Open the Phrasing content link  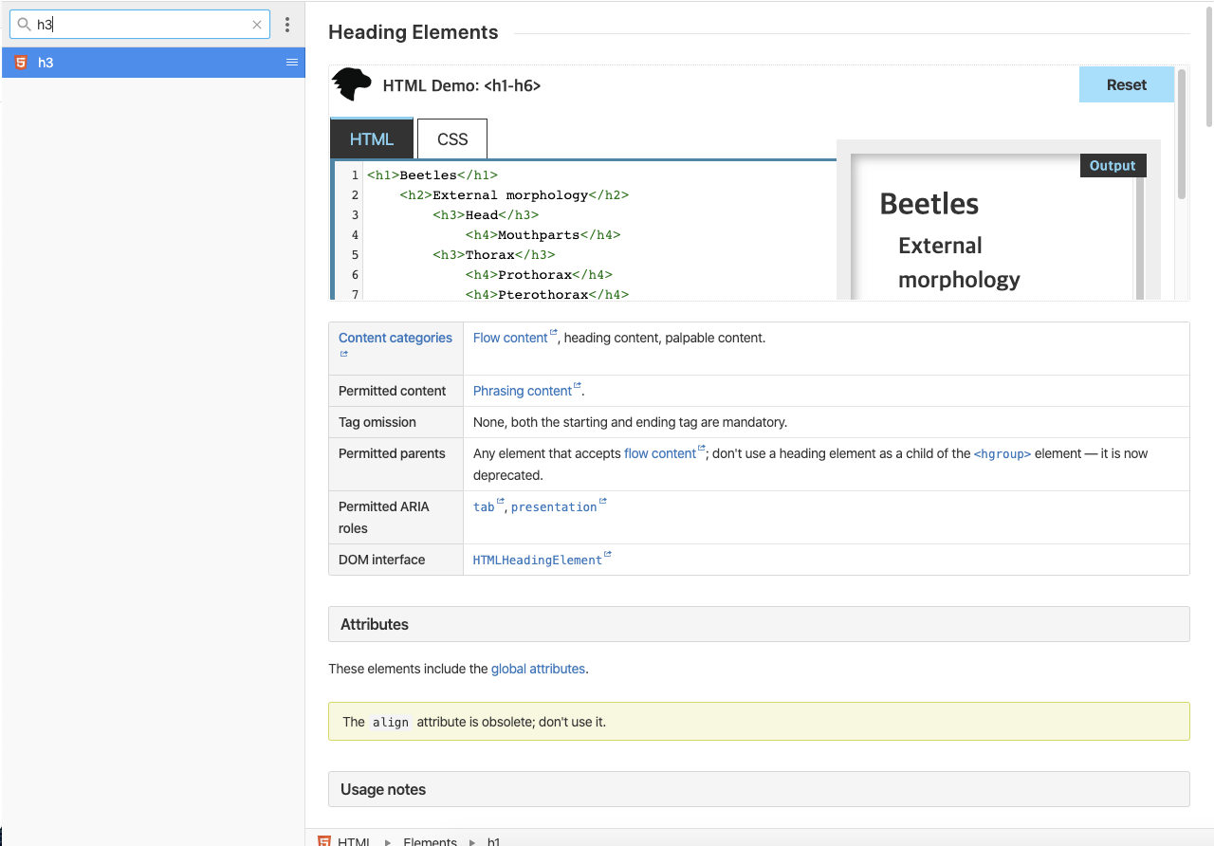[523, 391]
